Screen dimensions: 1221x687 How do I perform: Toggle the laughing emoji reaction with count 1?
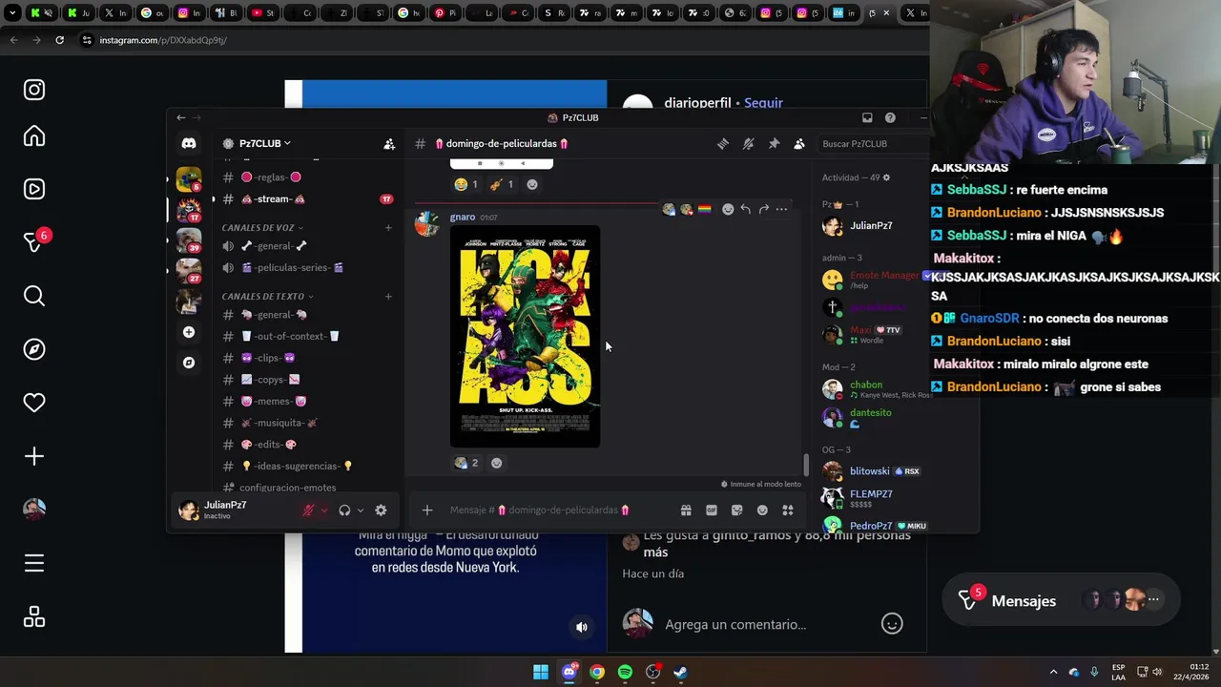tap(466, 184)
